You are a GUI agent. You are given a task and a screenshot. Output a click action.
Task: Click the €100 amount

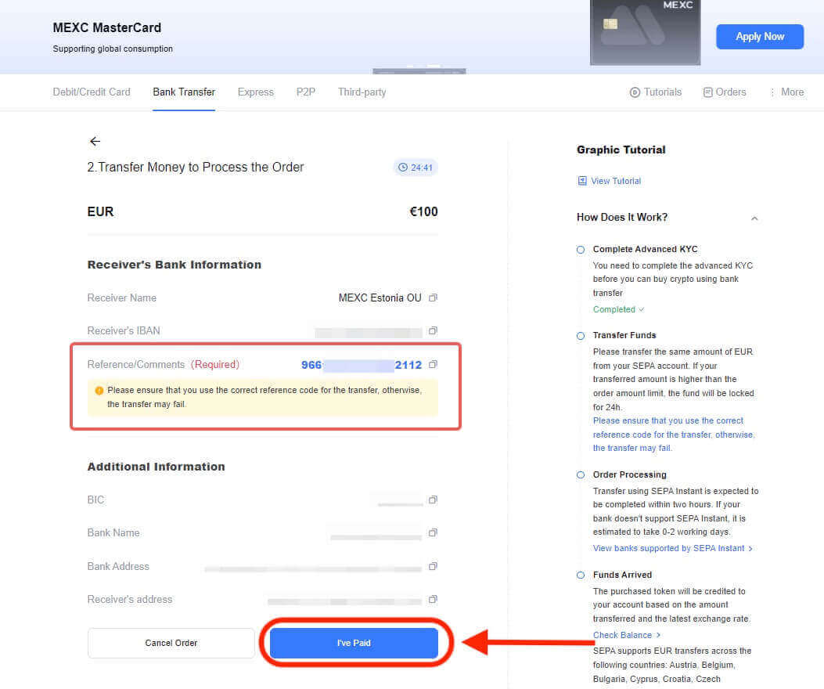423,211
